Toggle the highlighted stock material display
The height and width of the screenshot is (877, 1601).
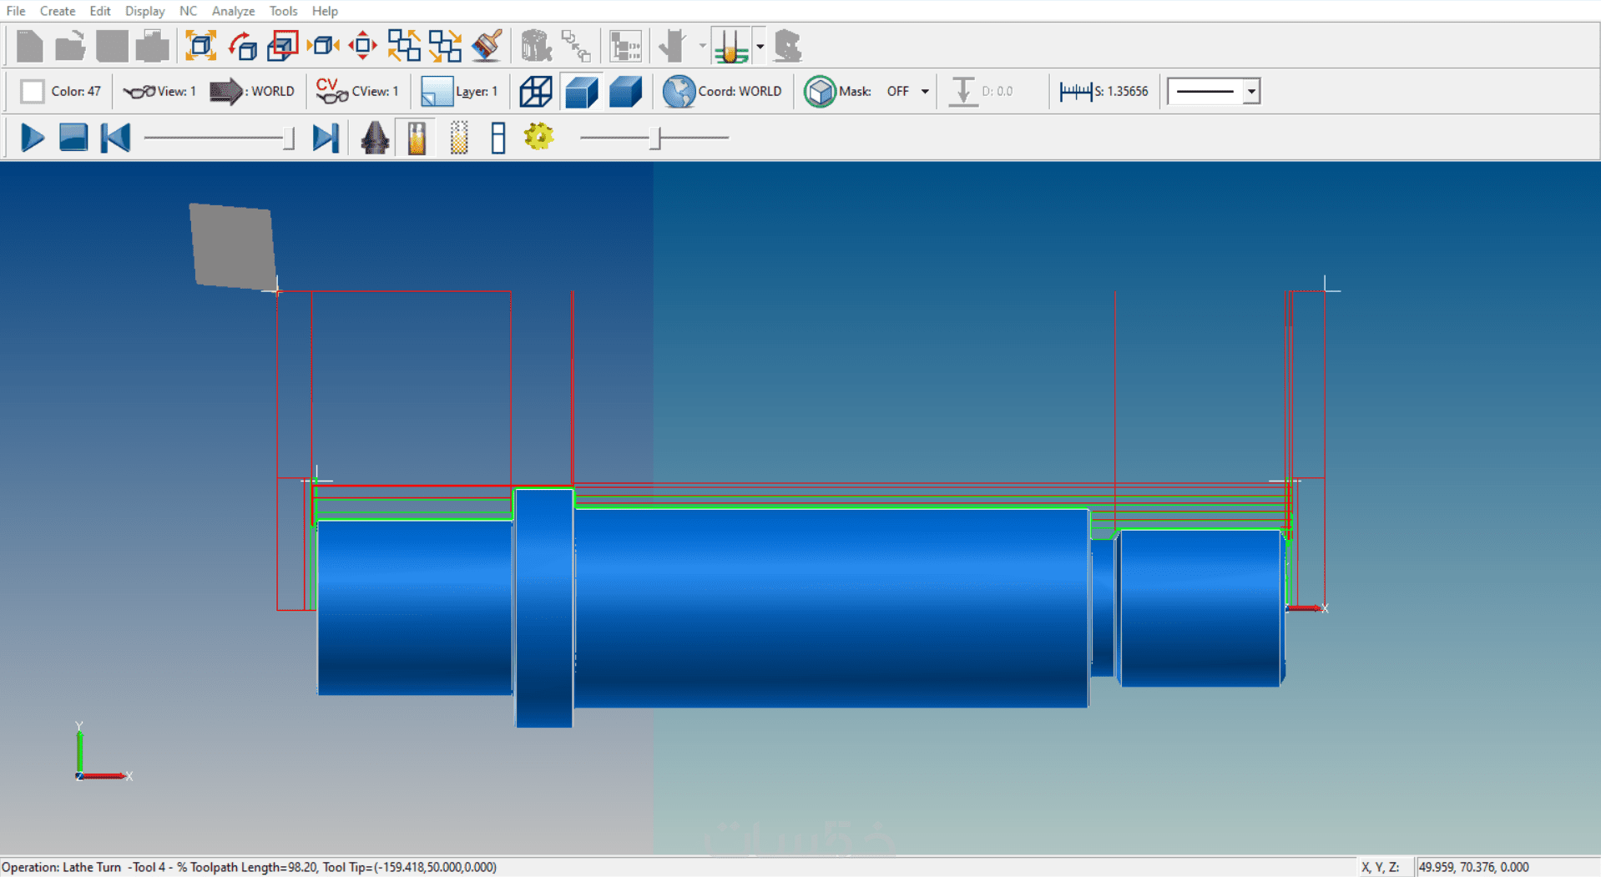click(x=417, y=138)
